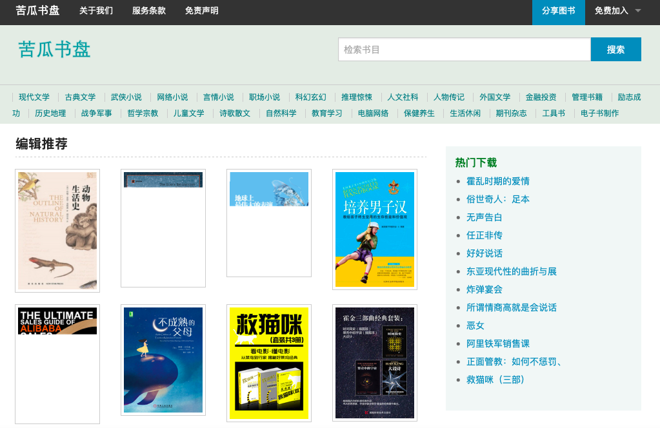Open the The Sixth Extinction book cover
This screenshot has width=660, height=428.
163,228
